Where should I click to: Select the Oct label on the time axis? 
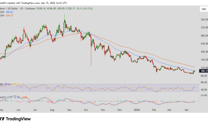coord(86,110)
